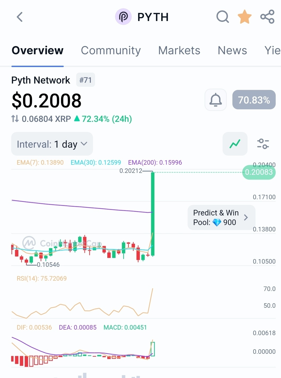The image size is (281, 378).
Task: Tap the currency swap arrows icon
Action: pyautogui.click(x=15, y=119)
